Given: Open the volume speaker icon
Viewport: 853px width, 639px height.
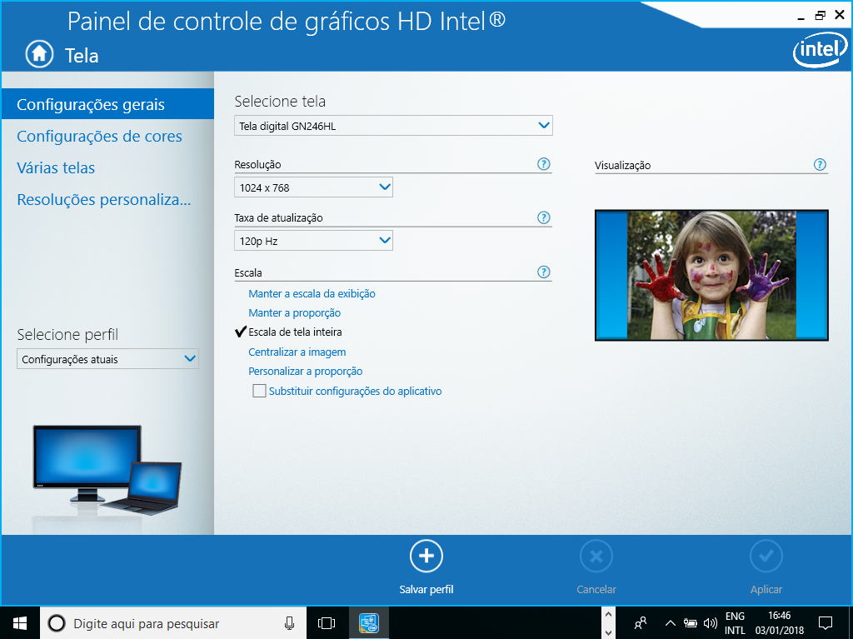Looking at the screenshot, I should click(x=710, y=623).
